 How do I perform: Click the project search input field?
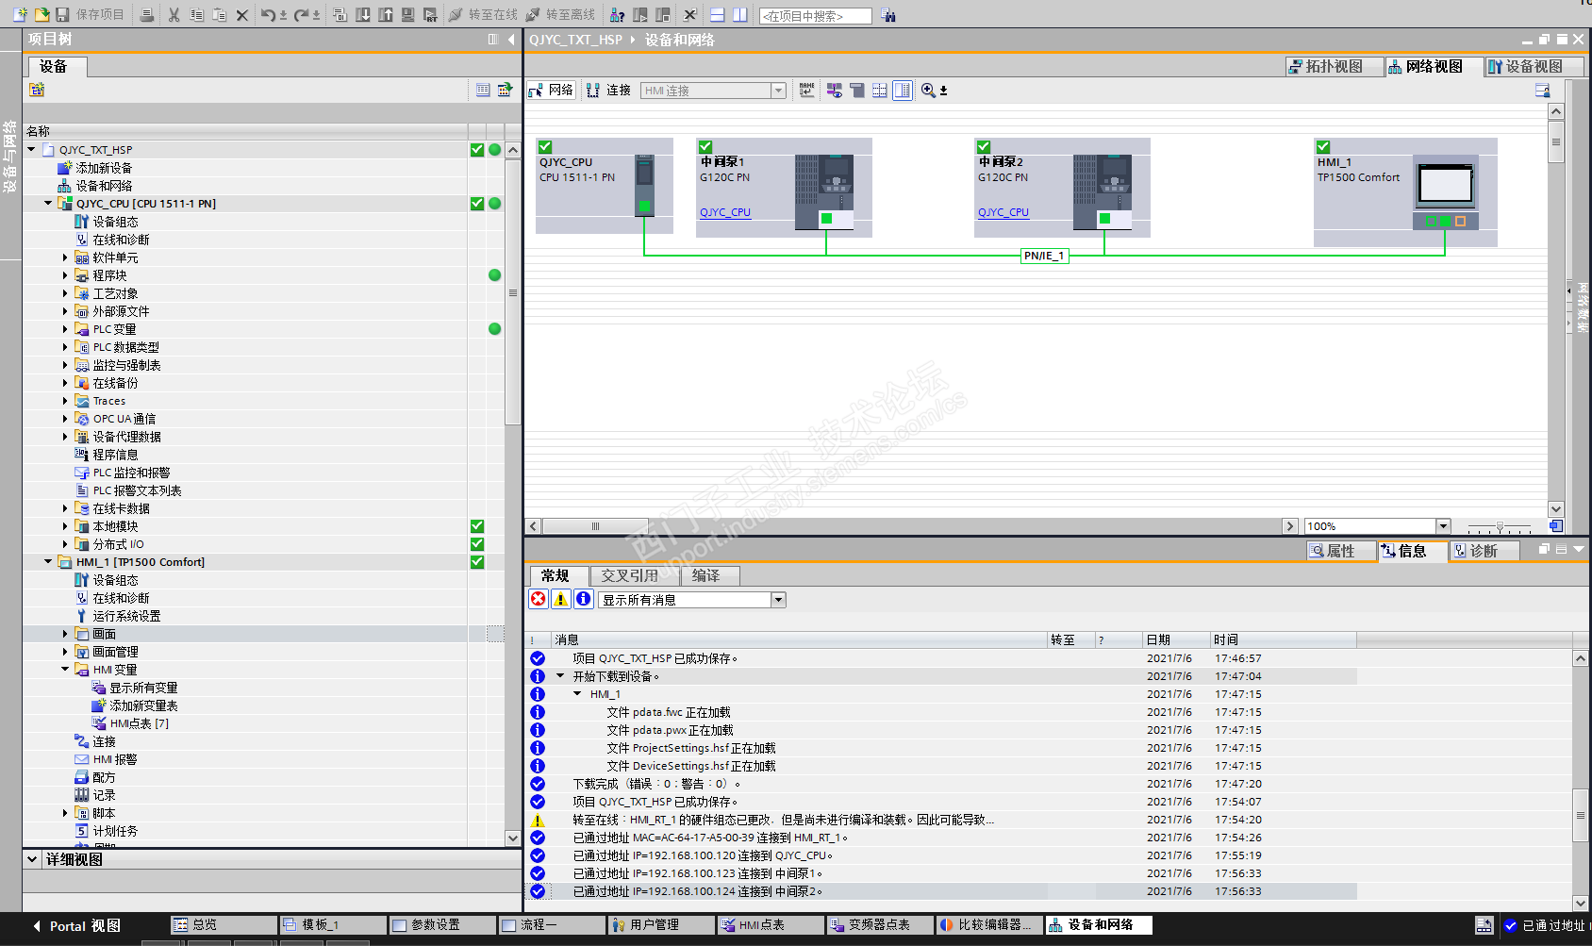(x=816, y=15)
